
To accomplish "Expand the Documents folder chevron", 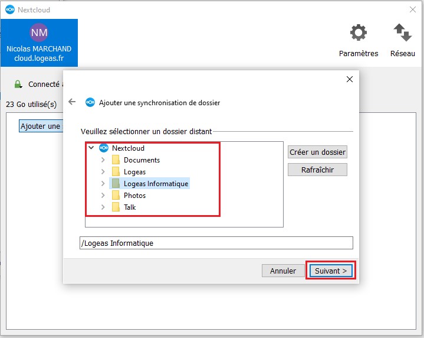I will pos(103,160).
